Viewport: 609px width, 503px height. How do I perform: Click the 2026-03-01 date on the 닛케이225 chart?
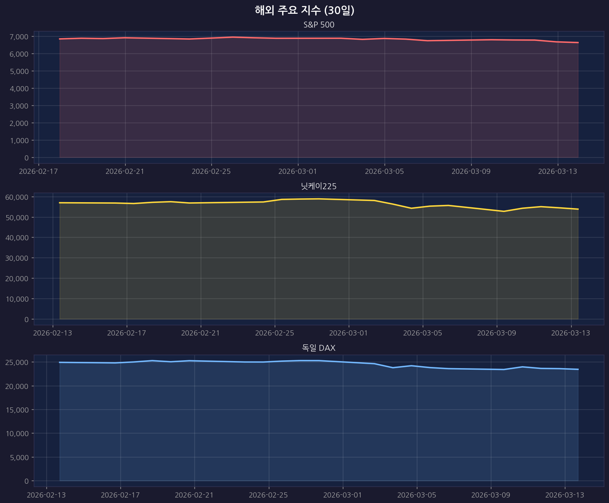pyautogui.click(x=349, y=333)
